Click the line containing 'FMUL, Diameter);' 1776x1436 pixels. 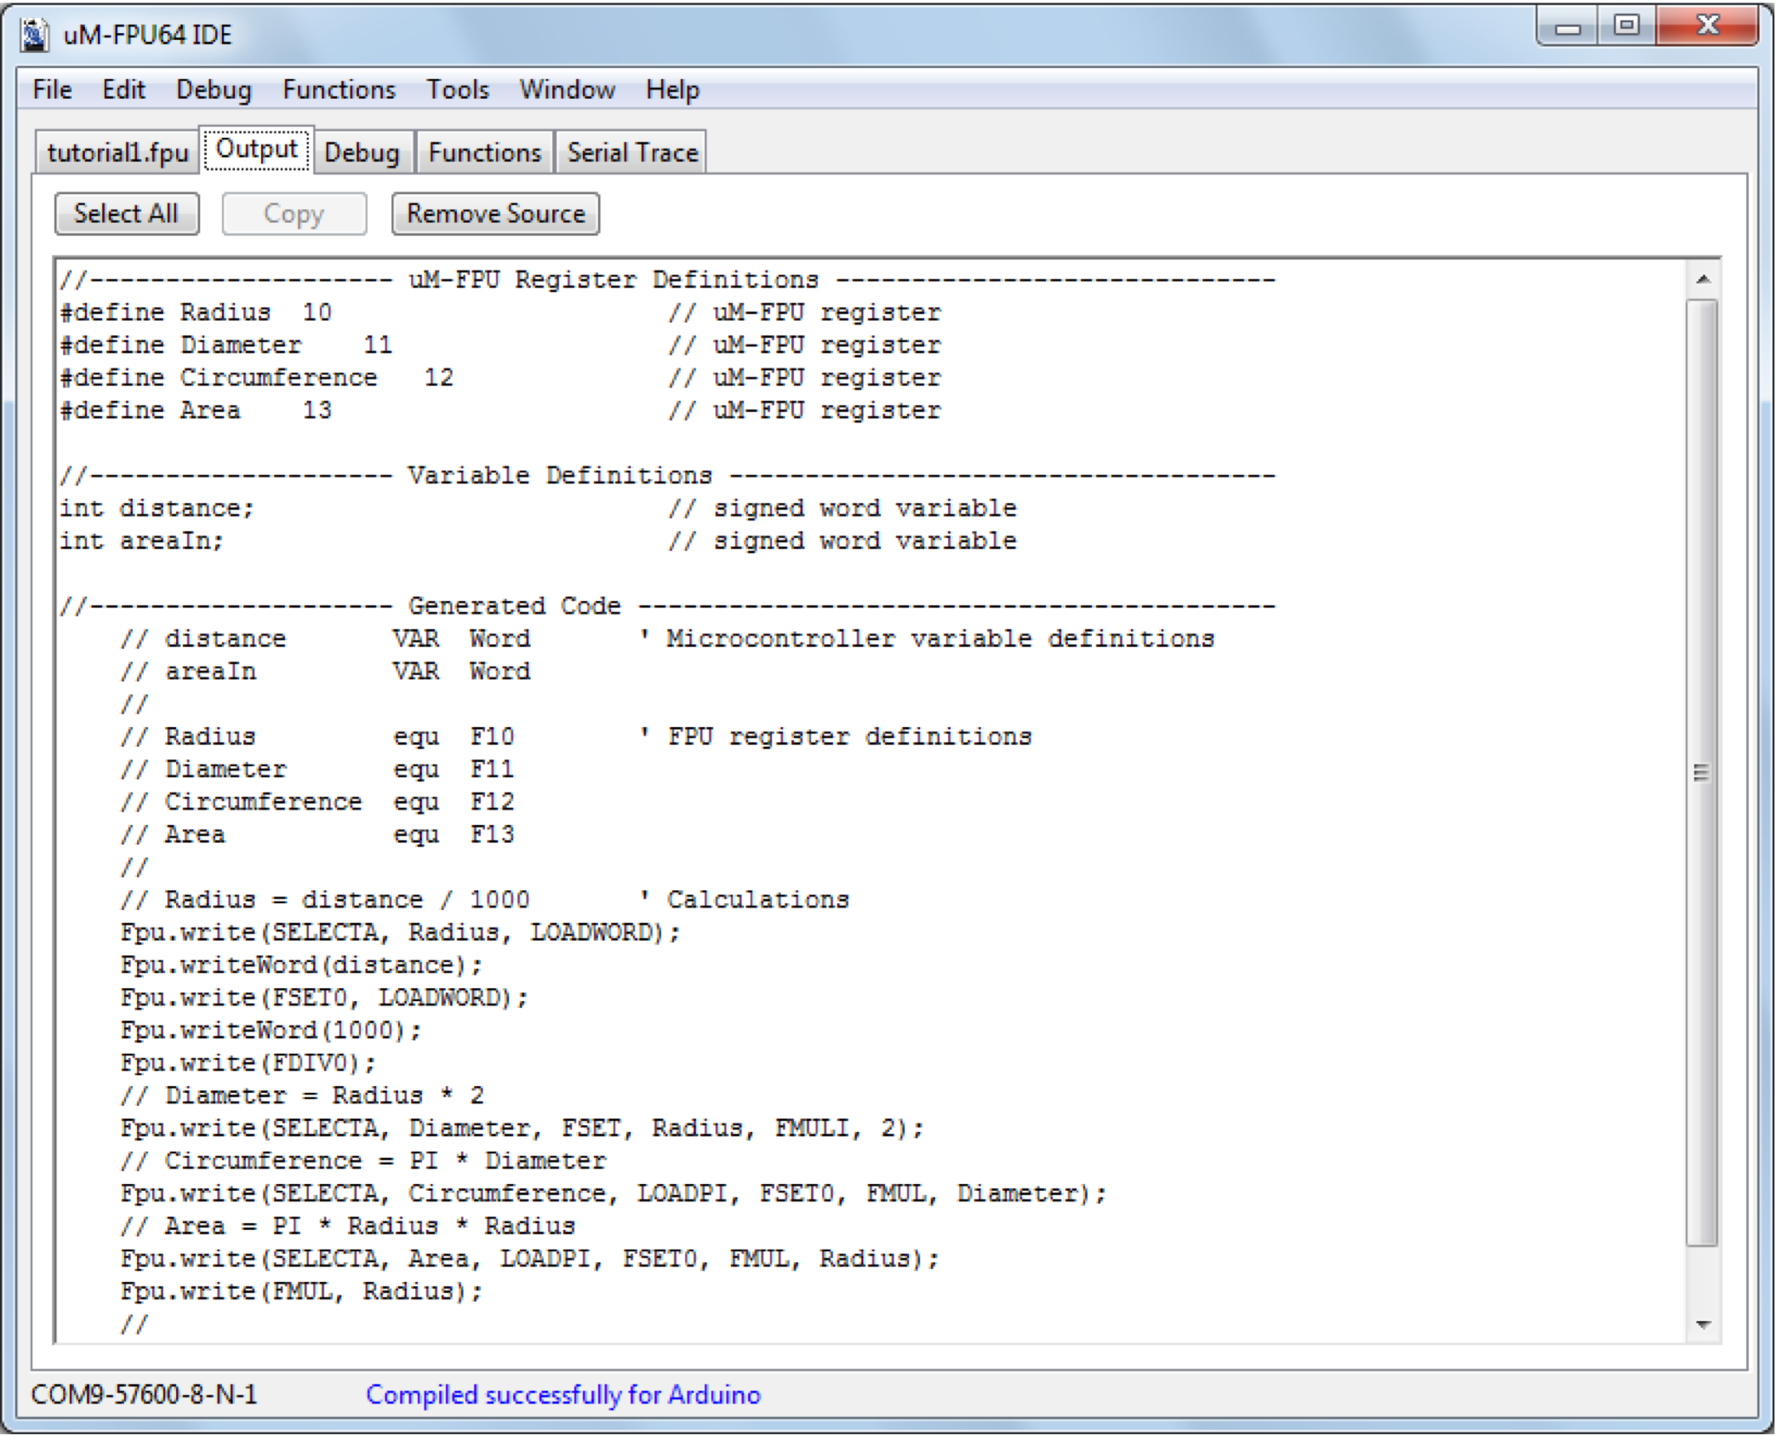(x=614, y=1193)
